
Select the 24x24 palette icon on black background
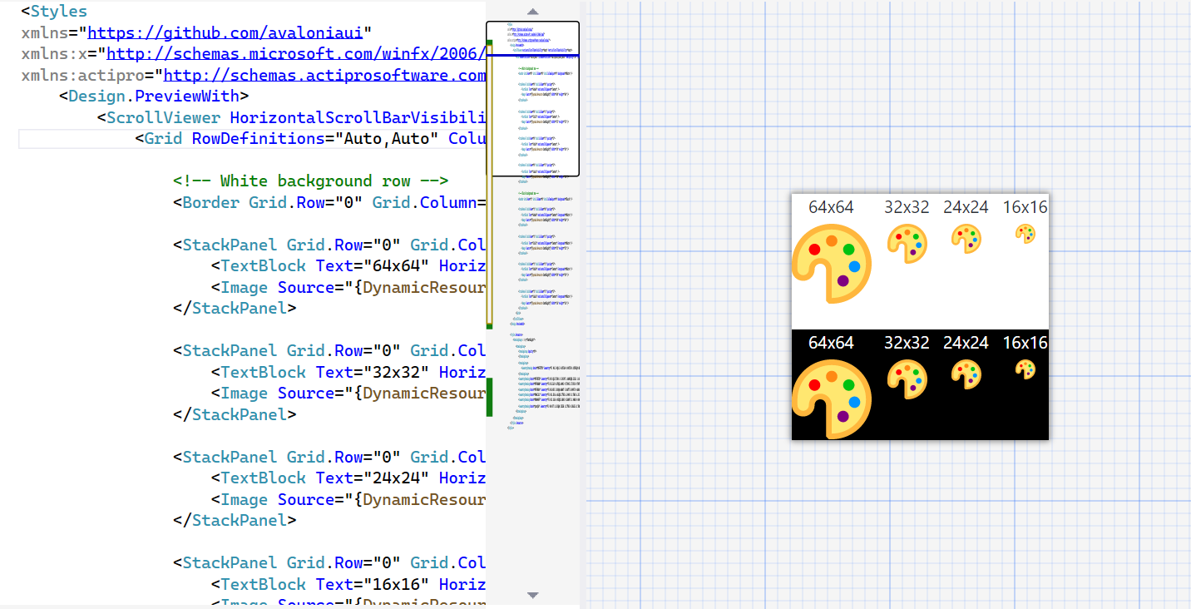click(x=966, y=374)
